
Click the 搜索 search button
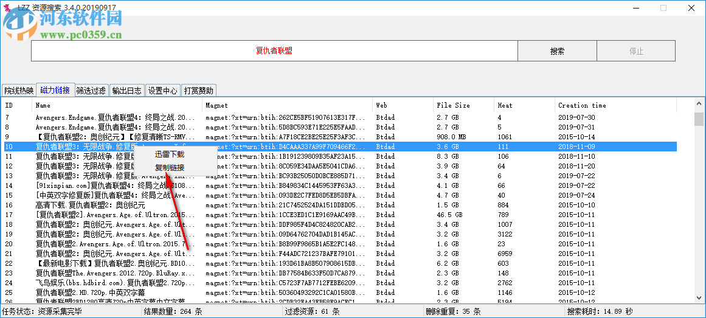coord(557,51)
